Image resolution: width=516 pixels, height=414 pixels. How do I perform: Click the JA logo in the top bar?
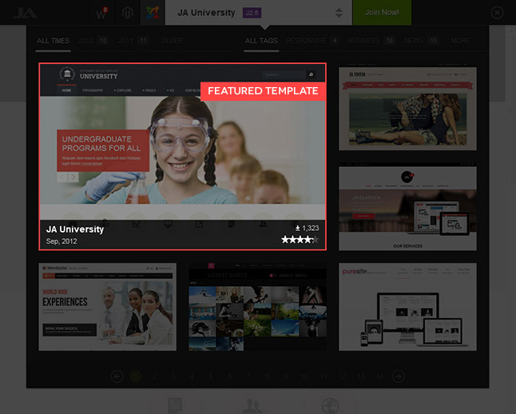[x=25, y=13]
